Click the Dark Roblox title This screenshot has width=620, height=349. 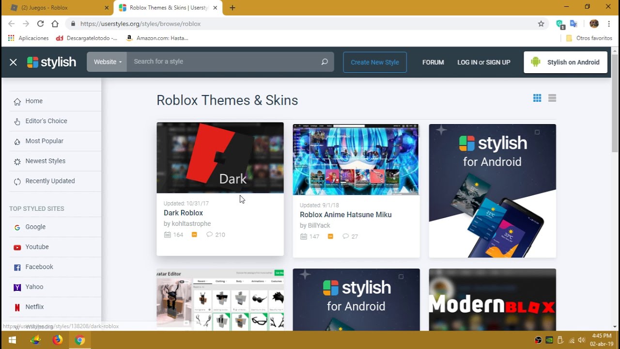[x=183, y=213]
